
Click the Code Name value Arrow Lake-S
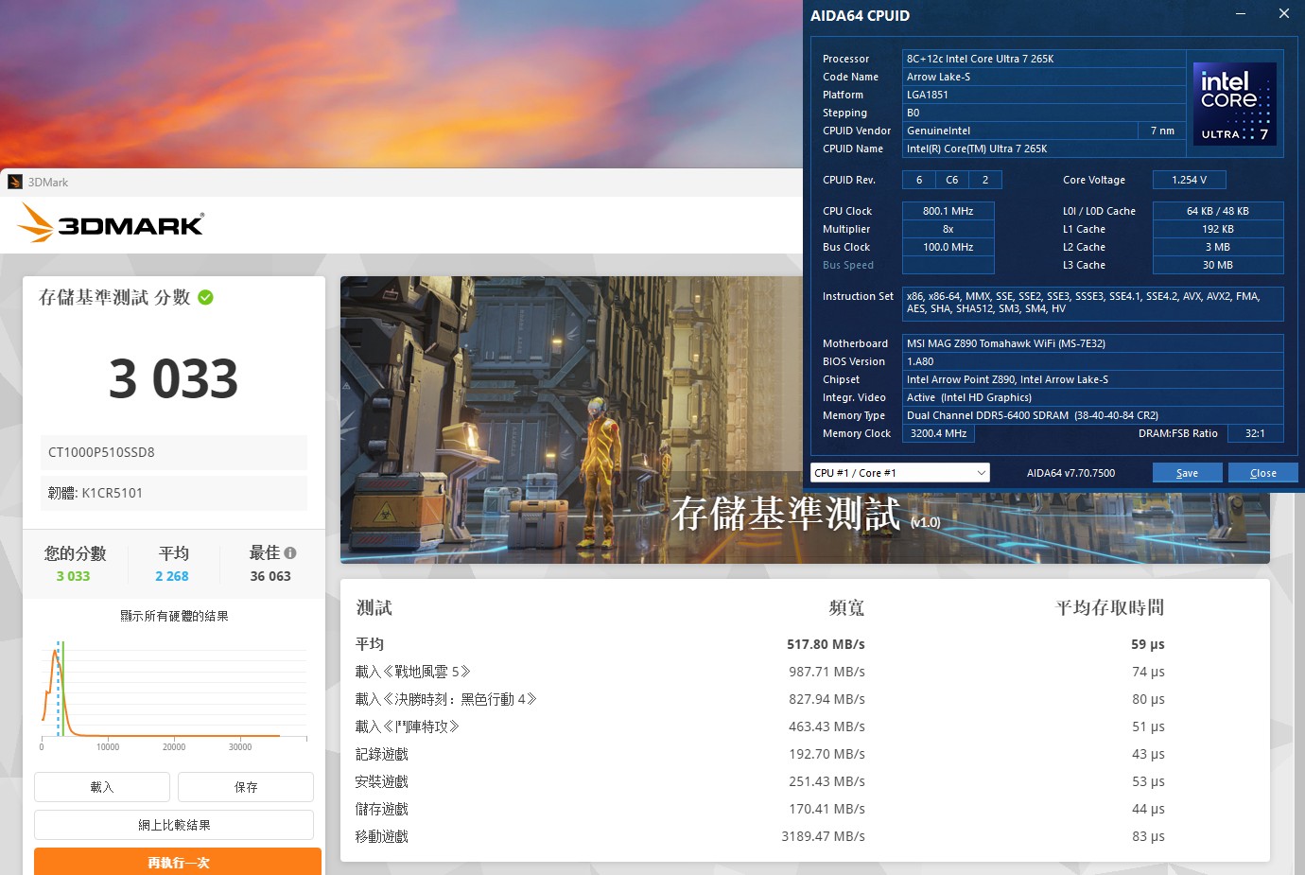point(1044,77)
